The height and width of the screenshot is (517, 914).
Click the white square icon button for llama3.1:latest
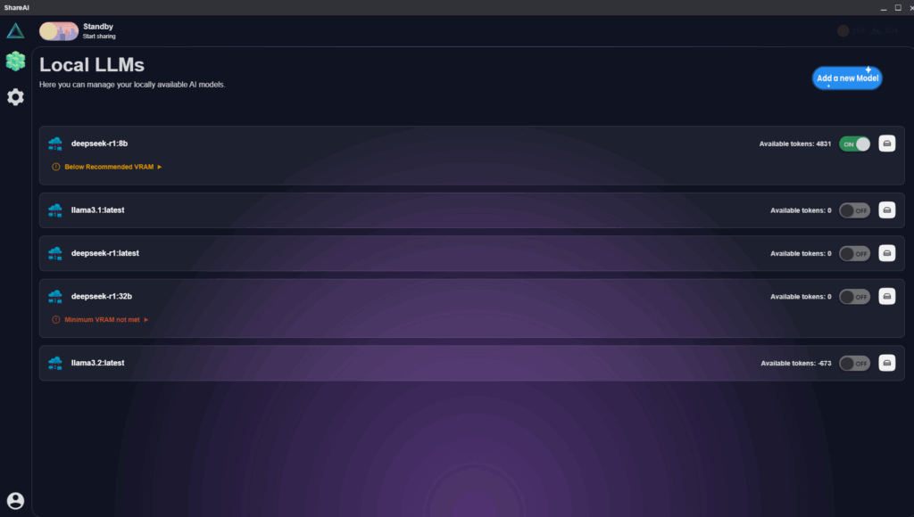pos(886,210)
